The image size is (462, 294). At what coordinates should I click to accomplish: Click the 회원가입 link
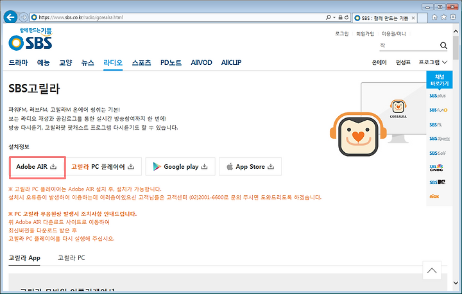pos(364,33)
